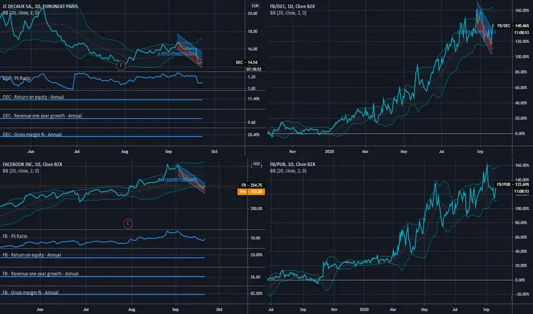Click -20.00% on FB/PUB percentage axis
The image size is (533, 314).
522,295
